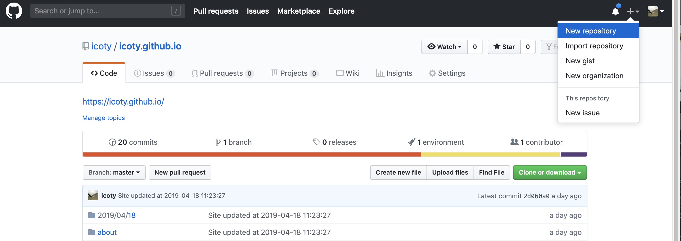
Task: Click the folder icon for 2019/04/18
Action: [92, 215]
